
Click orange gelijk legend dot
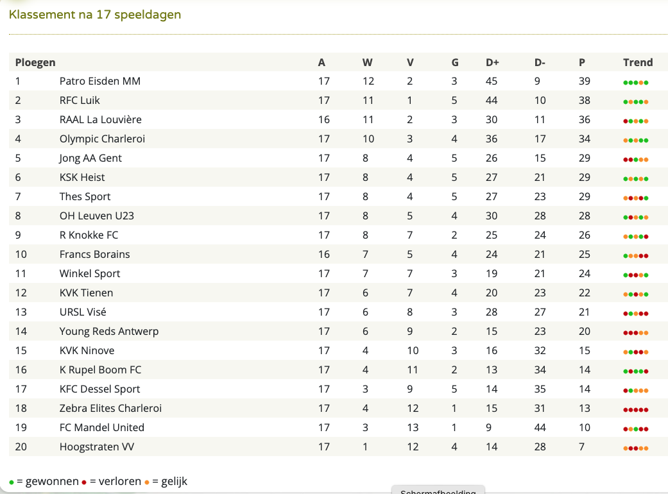(146, 482)
